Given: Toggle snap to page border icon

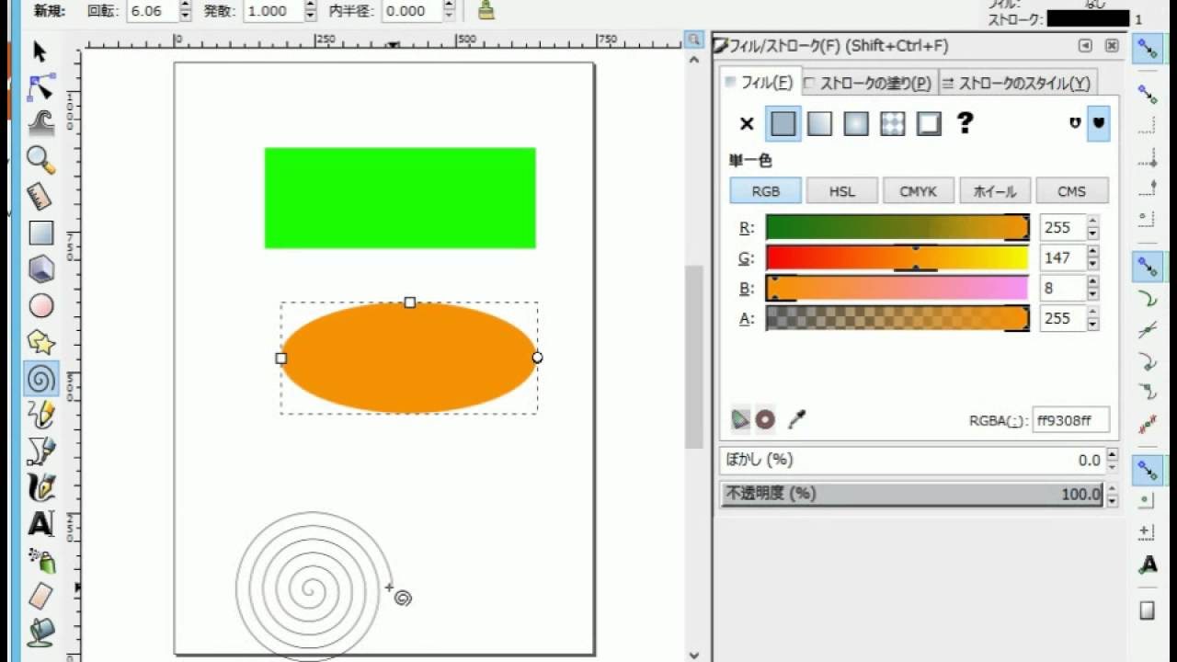Looking at the screenshot, I should coord(1148,611).
